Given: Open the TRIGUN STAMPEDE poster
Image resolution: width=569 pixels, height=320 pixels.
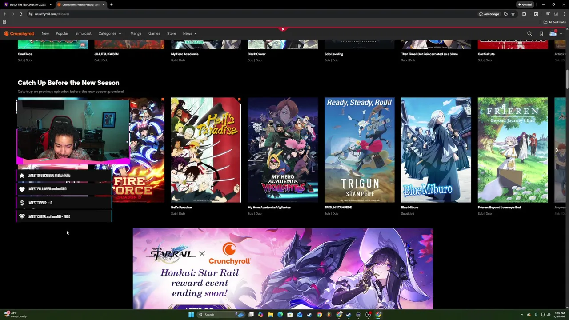Looking at the screenshot, I should [359, 150].
